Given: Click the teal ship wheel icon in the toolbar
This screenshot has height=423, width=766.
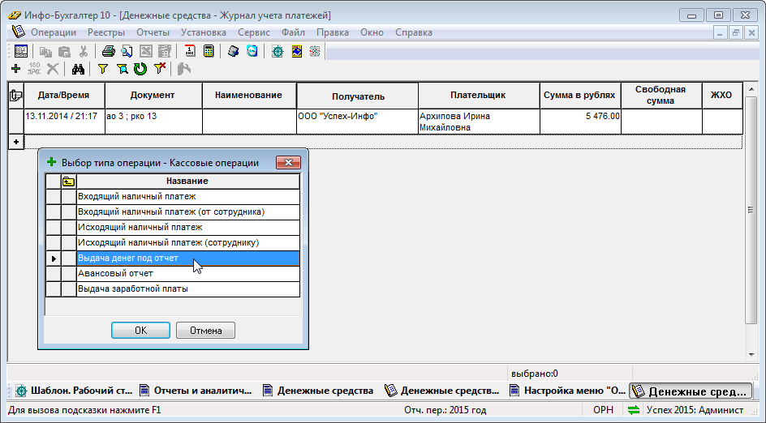Looking at the screenshot, I should 278,51.
